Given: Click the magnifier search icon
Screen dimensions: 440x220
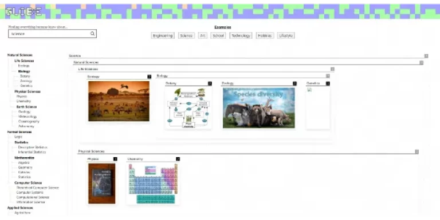Looking at the screenshot, I should 92,34.
